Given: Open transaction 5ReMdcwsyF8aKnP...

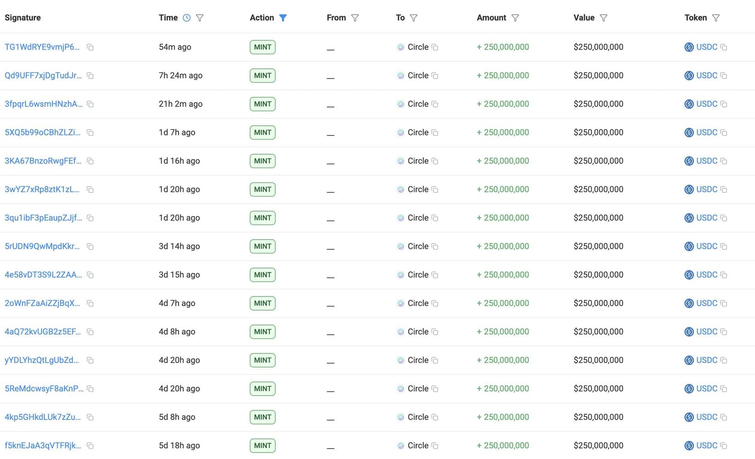Looking at the screenshot, I should click(x=44, y=388).
